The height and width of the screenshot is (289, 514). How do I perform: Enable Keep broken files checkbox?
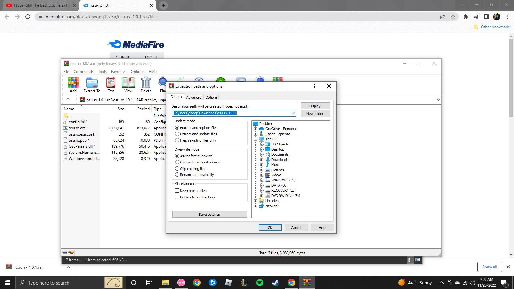177,191
